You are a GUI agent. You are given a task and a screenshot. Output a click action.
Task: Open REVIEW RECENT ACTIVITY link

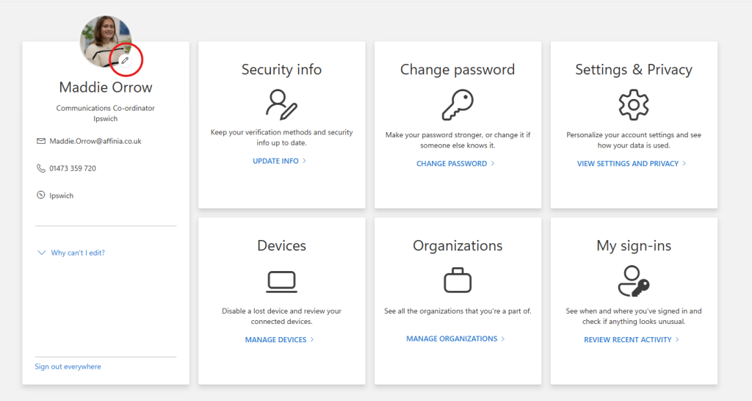[x=628, y=340]
